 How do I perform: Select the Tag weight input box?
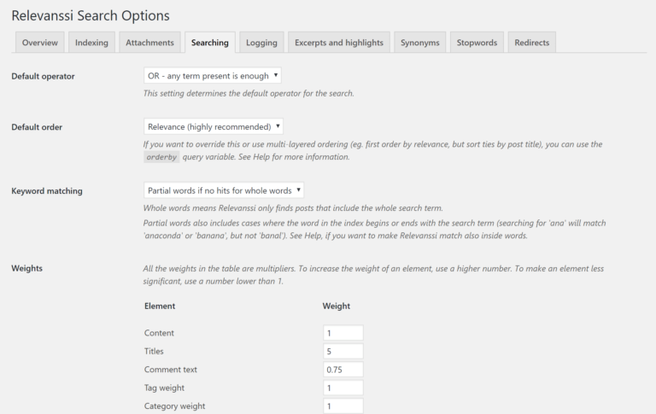343,388
